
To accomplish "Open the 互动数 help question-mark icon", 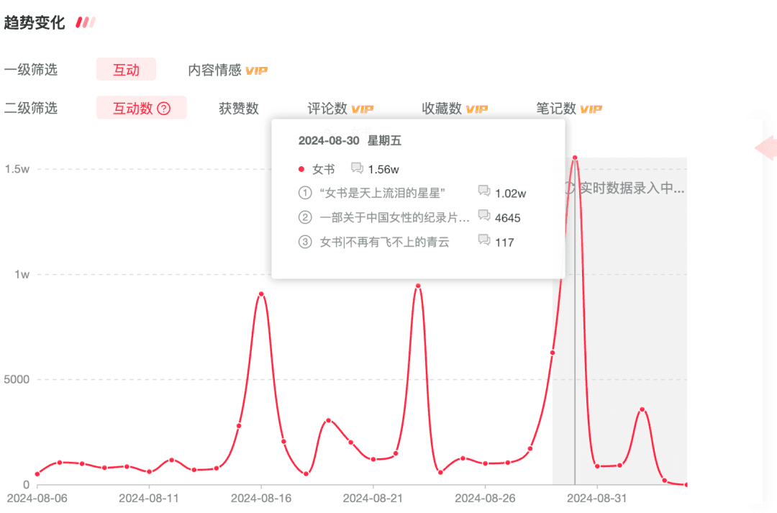I will [164, 109].
